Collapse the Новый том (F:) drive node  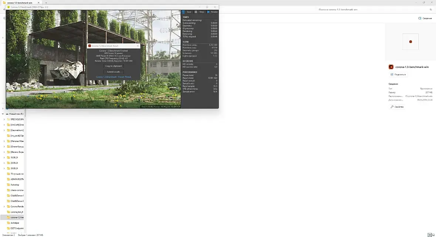[3, 114]
